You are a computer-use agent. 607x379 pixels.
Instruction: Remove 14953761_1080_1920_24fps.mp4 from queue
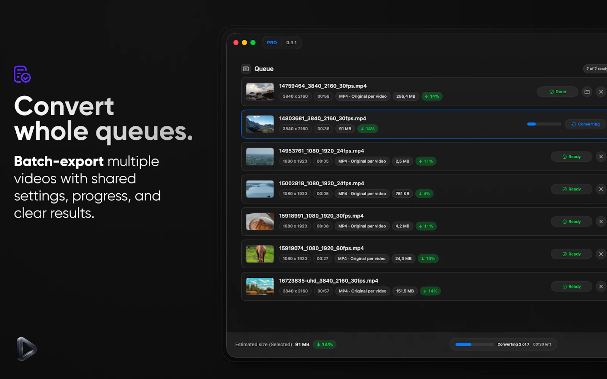point(601,157)
